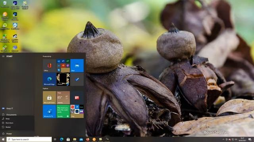Open Firefox from the taskbar
The height and width of the screenshot is (142, 254).
click(88, 139)
